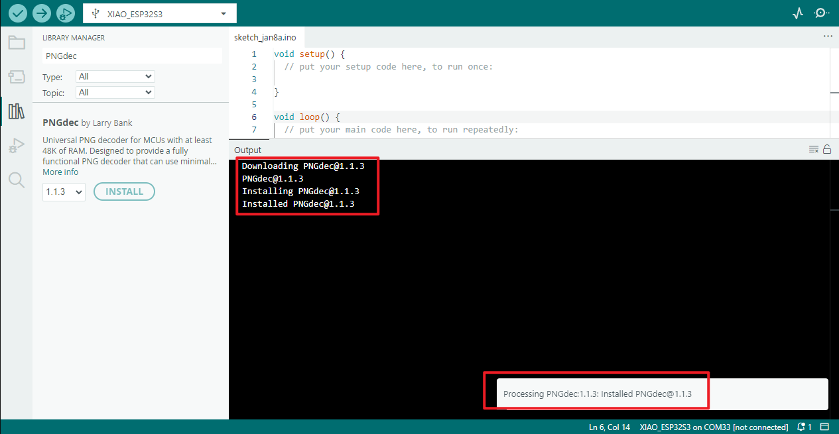This screenshot has width=839, height=434.
Task: Toggle the output lock icon
Action: 827,150
